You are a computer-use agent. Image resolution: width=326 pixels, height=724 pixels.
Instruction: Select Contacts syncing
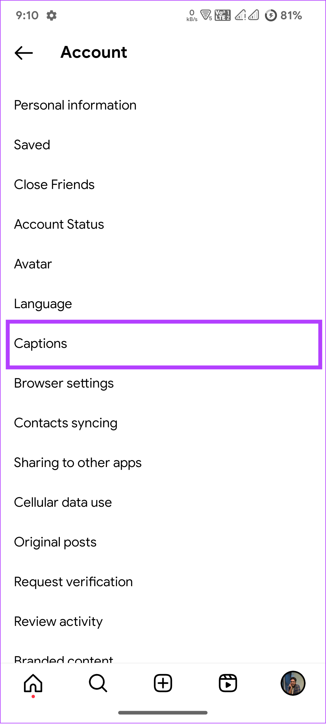tap(163, 423)
